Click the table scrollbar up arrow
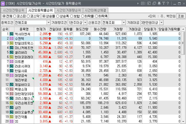 [x=183, y=29]
